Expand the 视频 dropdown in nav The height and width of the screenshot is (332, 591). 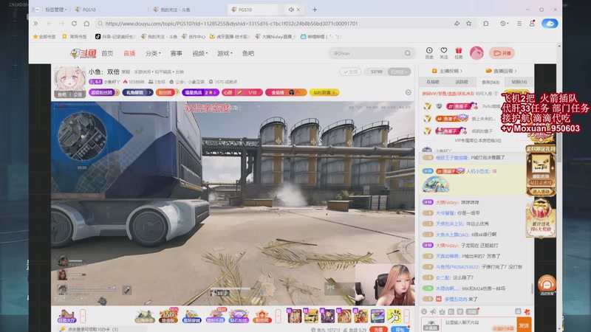pyautogui.click(x=199, y=53)
